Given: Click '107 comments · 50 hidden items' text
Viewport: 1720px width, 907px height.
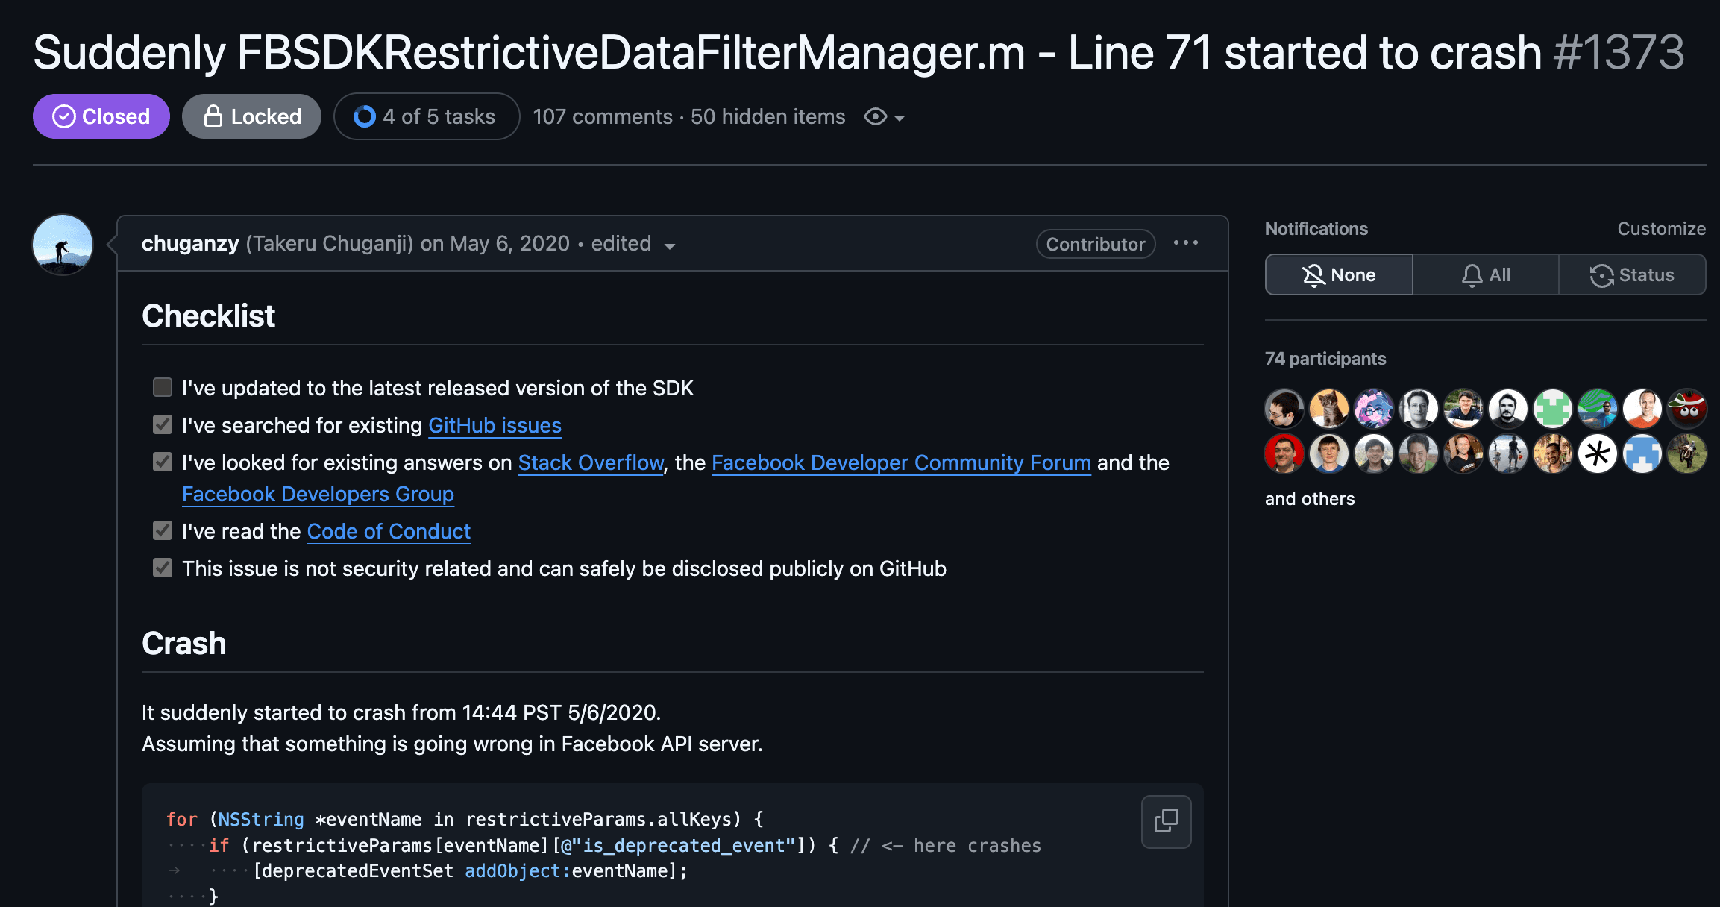Looking at the screenshot, I should coord(689,116).
